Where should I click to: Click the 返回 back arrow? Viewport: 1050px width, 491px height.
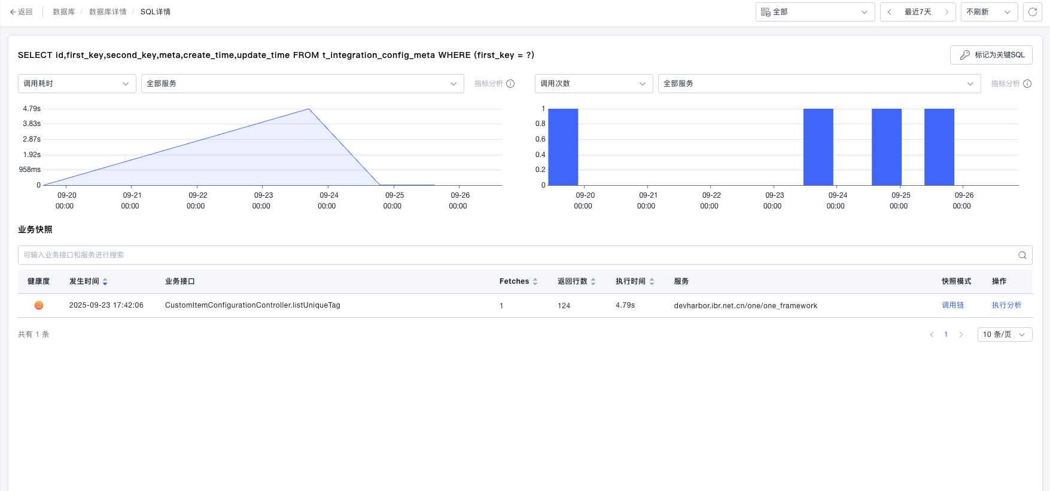click(x=21, y=12)
